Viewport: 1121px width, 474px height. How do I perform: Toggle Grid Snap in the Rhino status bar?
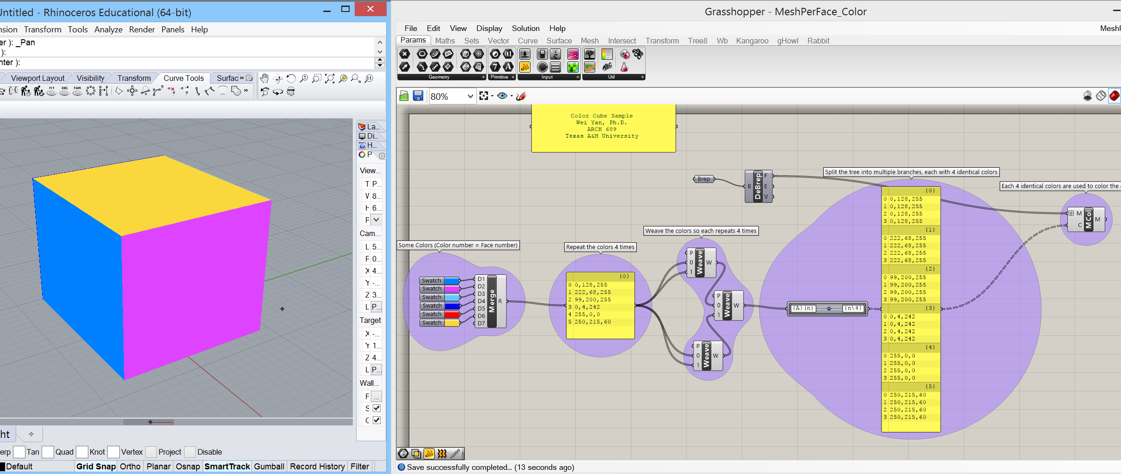tap(96, 467)
